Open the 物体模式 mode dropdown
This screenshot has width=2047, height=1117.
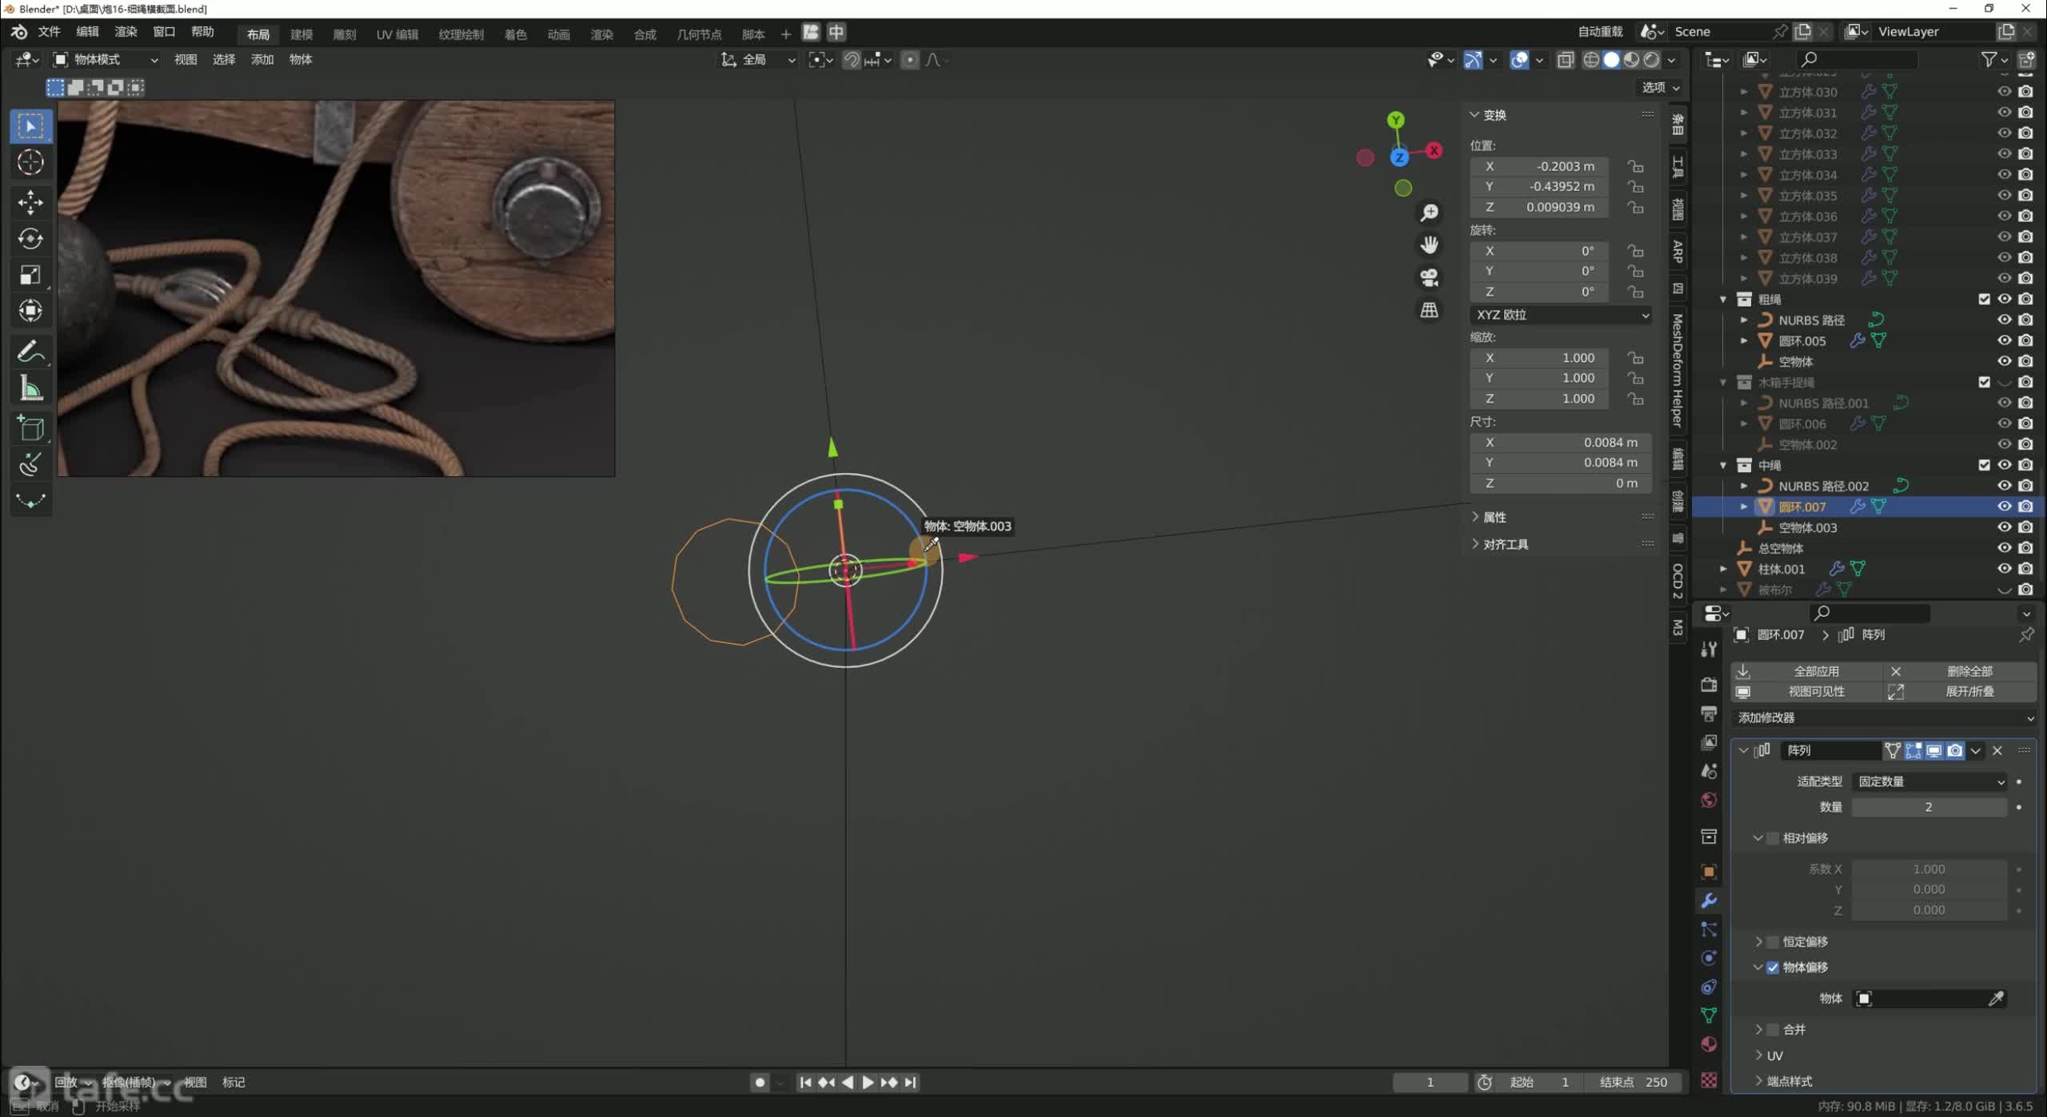(106, 60)
